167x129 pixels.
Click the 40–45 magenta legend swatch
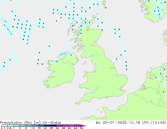[x=71, y=126]
